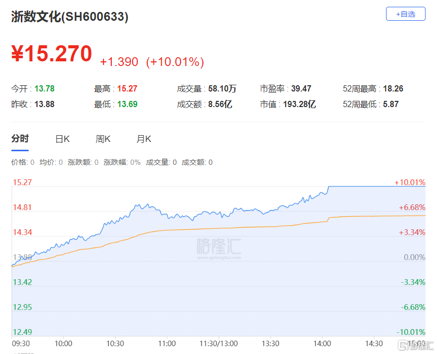Click chart axis label 13.42

[x=22, y=282]
